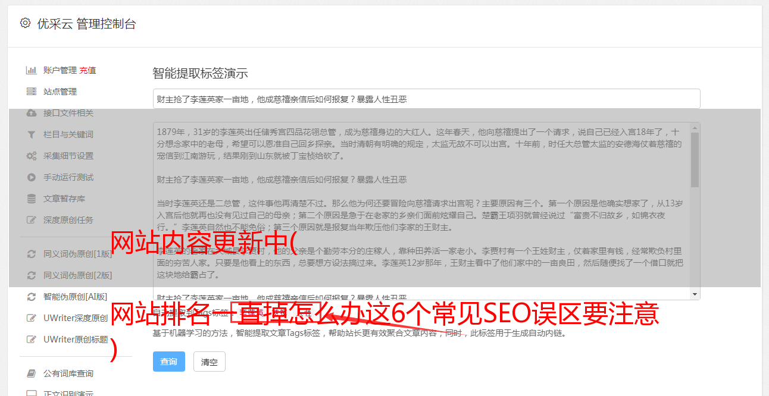This screenshot has height=396, width=769.
Task: Click the article body textarea
Action: pos(421,211)
